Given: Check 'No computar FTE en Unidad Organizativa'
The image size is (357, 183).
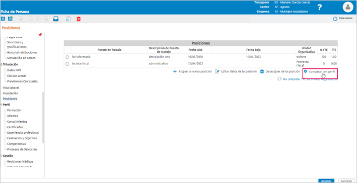Looking at the screenshot, I should (279, 79).
